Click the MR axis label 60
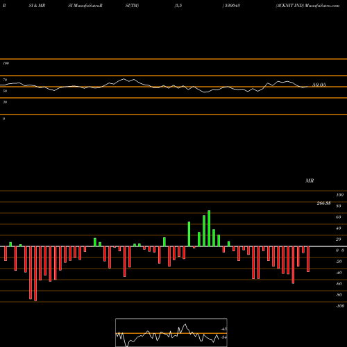The height and width of the screenshot is (347, 347). (338, 217)
